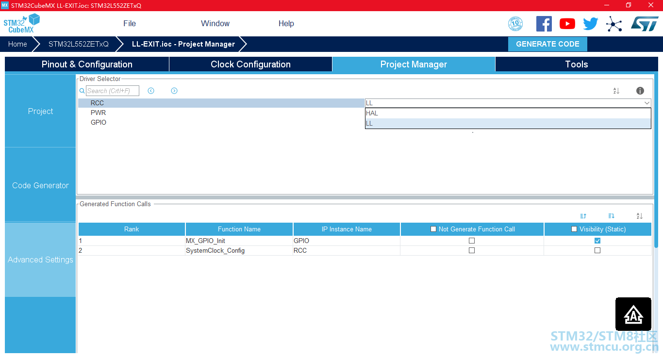Click the ST company logo

[645, 23]
